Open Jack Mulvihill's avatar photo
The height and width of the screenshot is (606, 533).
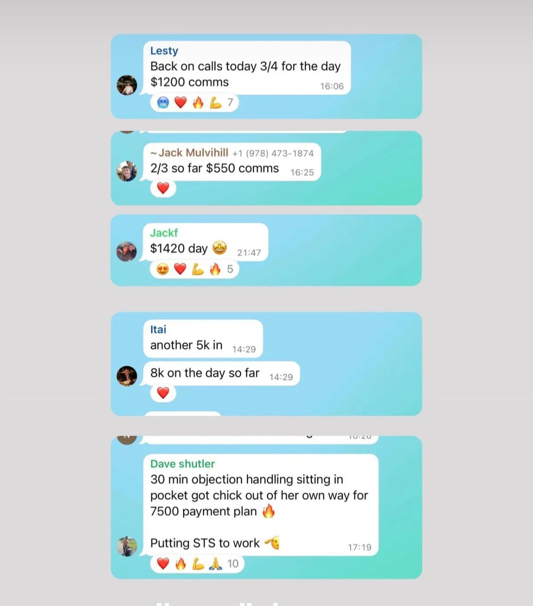coord(127,171)
